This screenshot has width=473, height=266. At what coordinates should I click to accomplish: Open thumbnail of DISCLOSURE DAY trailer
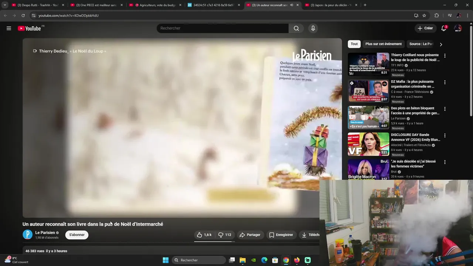point(368,144)
